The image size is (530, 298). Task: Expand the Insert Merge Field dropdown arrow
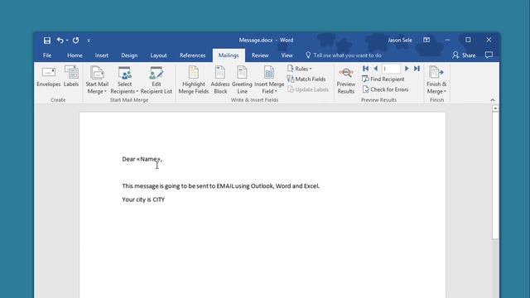point(276,92)
